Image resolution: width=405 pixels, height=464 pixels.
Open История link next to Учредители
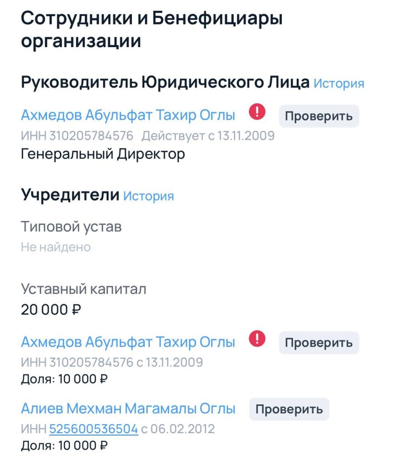pos(149,196)
